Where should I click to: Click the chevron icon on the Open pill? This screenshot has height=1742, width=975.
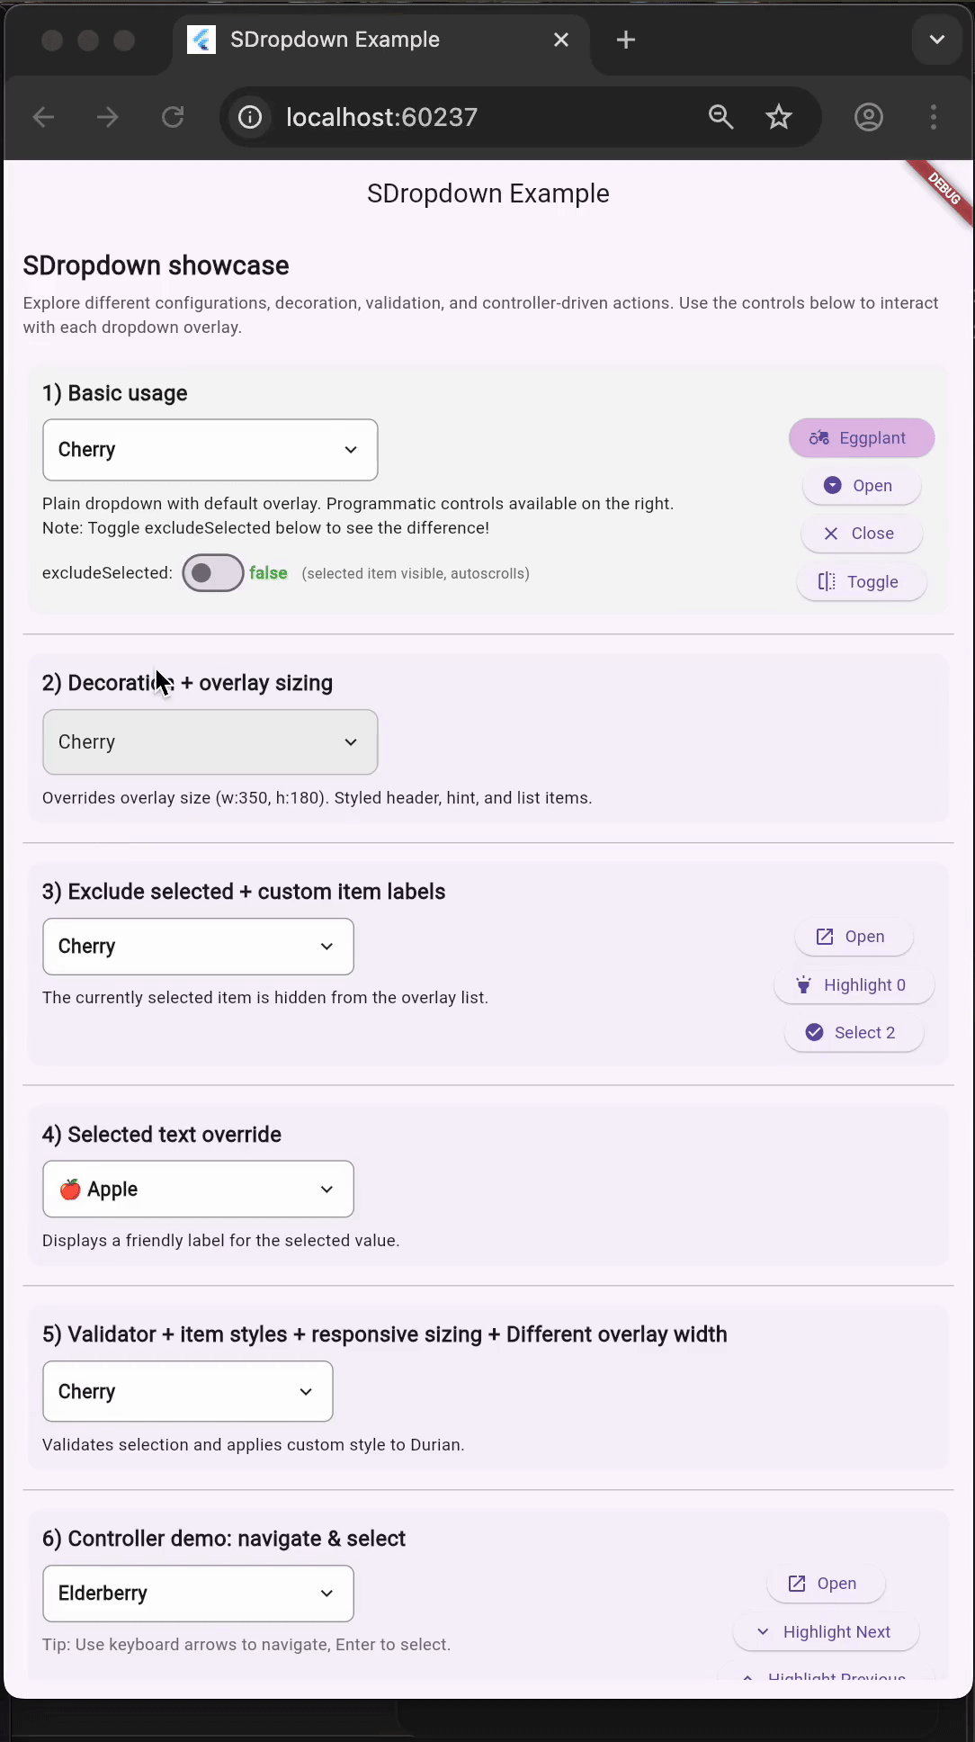click(x=833, y=485)
